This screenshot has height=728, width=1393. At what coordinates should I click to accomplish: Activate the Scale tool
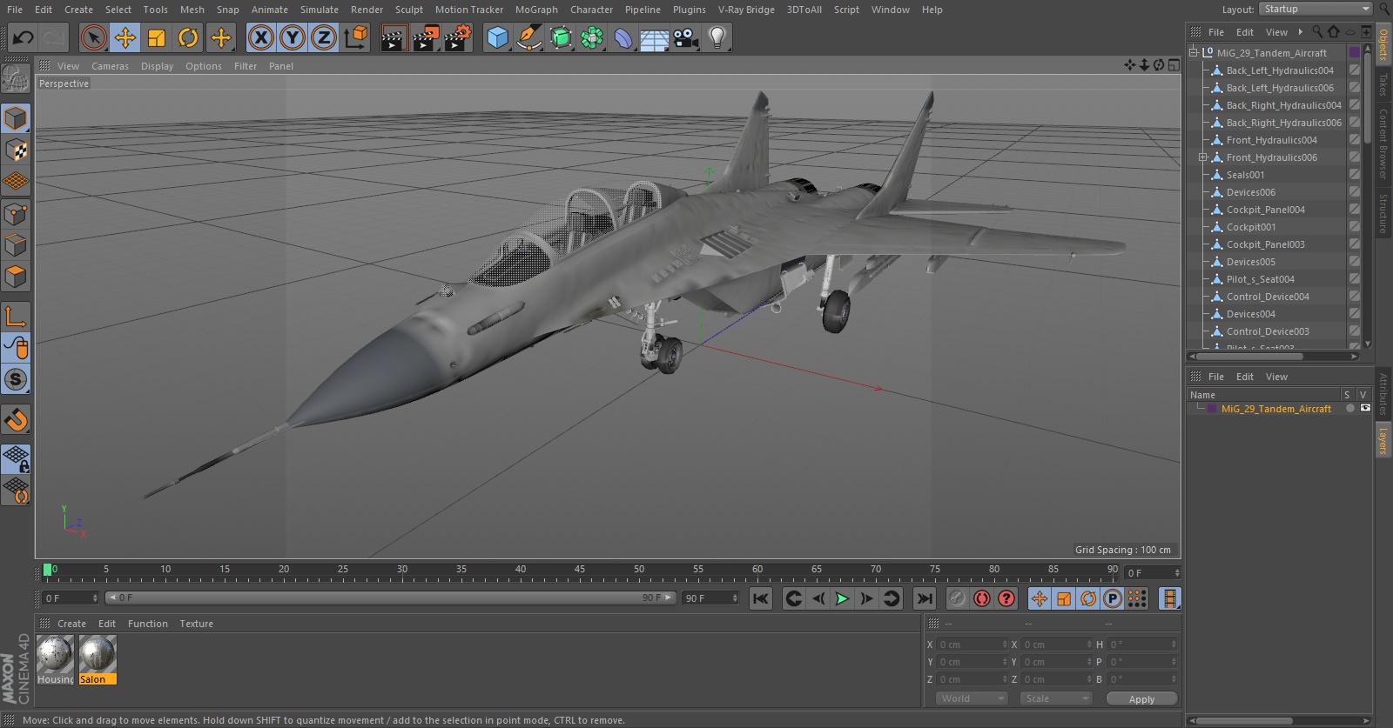[157, 37]
